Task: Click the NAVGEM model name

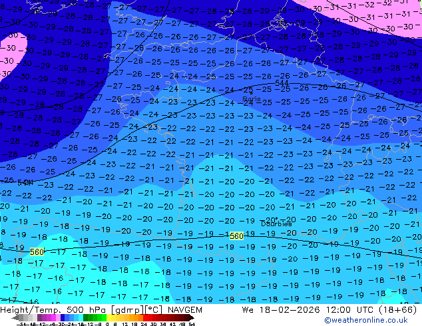Action: click(185, 309)
